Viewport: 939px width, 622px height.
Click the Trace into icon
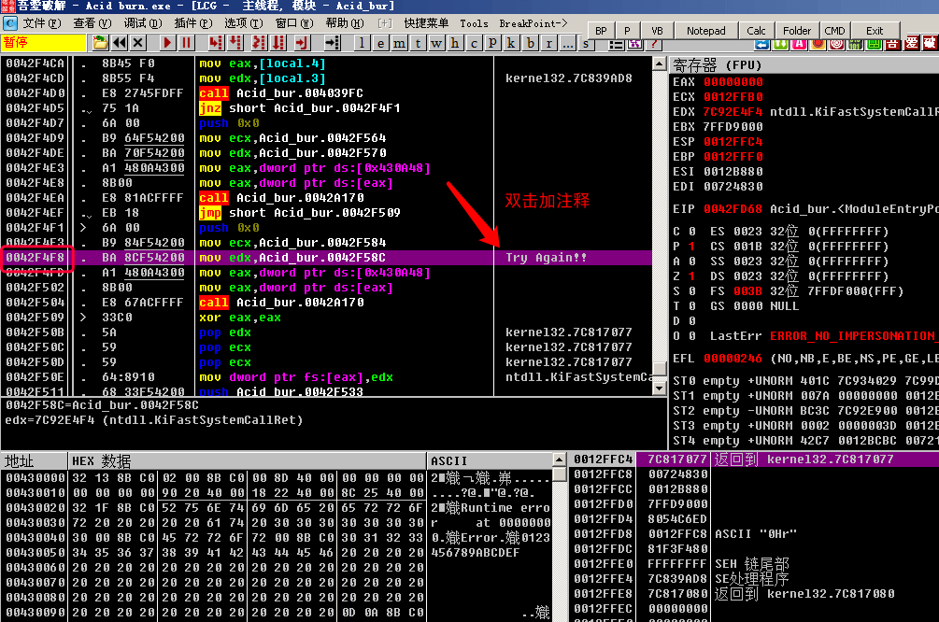[259, 43]
